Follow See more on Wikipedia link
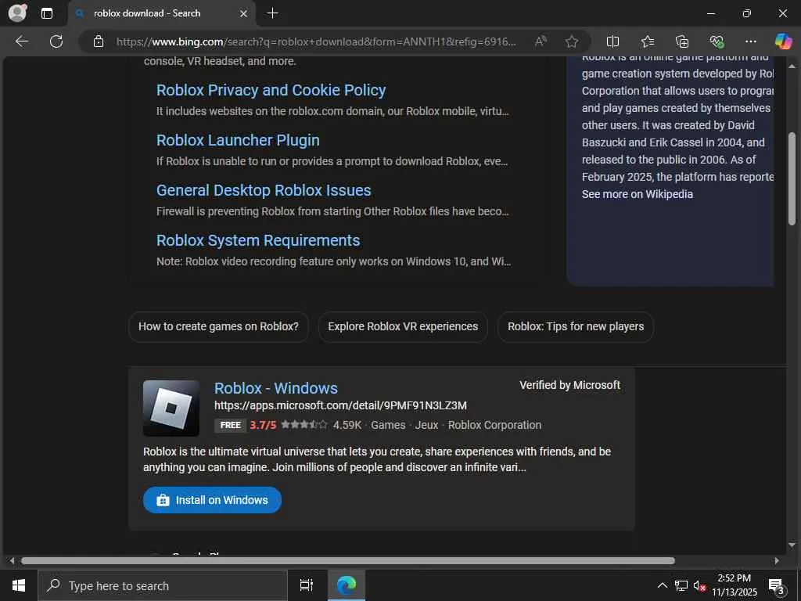 tap(637, 194)
